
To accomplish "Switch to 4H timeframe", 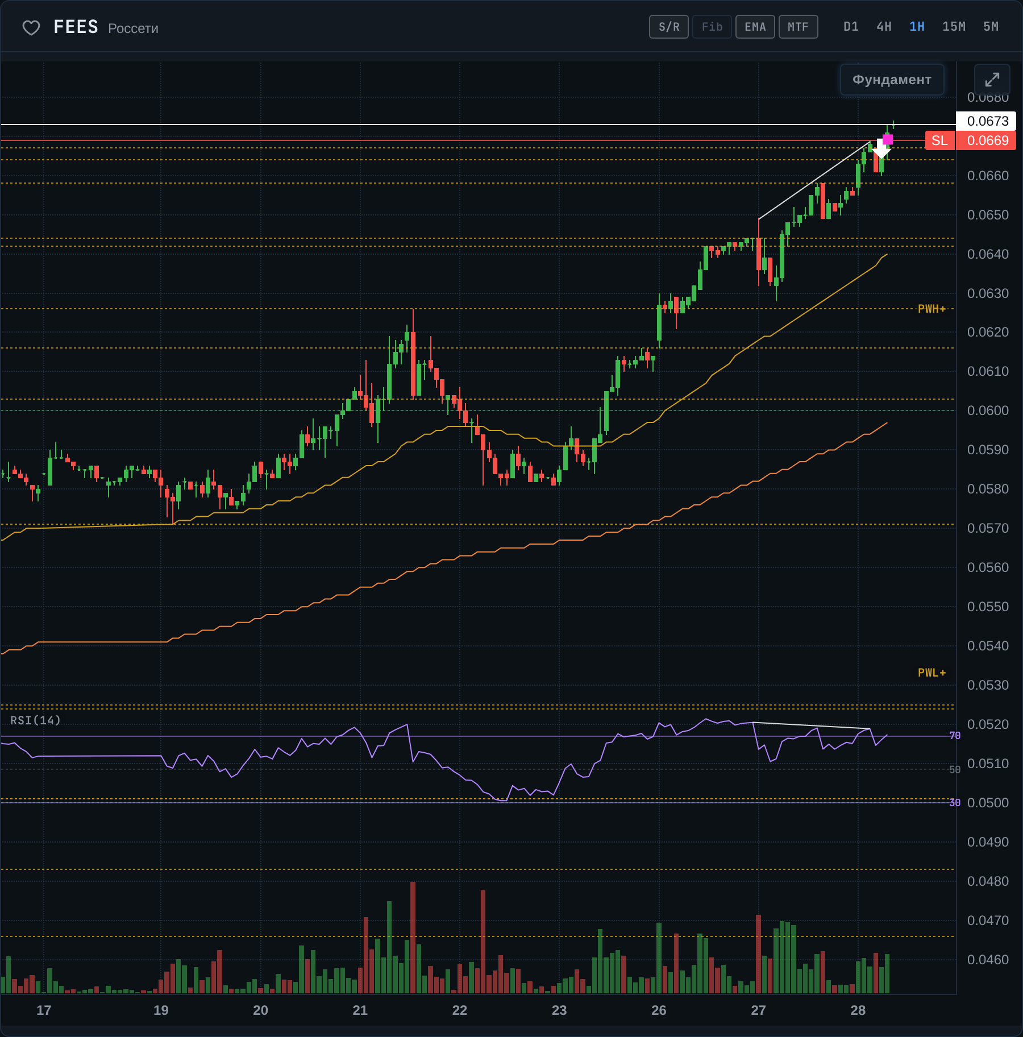I will (884, 27).
